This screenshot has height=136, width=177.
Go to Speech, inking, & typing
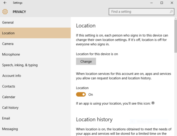click(x=35, y=65)
